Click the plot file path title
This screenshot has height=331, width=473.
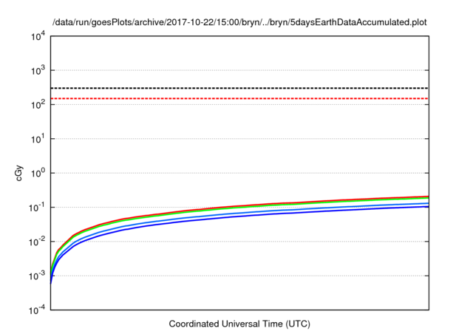click(239, 22)
